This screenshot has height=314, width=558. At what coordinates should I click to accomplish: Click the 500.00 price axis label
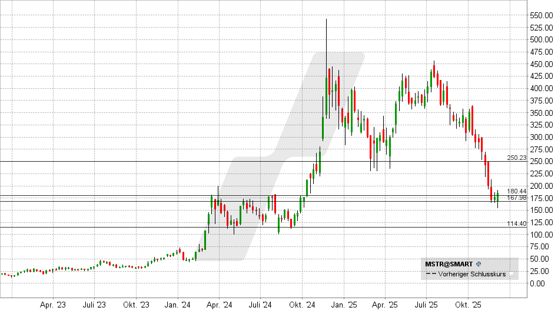542,40
